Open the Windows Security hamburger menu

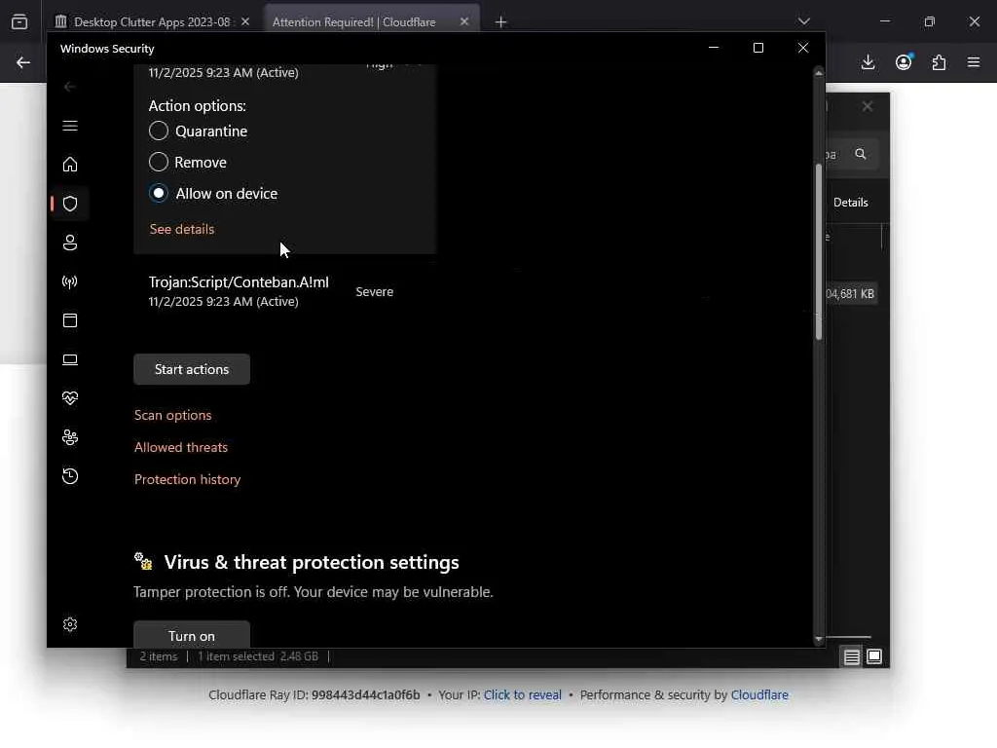[x=70, y=126]
